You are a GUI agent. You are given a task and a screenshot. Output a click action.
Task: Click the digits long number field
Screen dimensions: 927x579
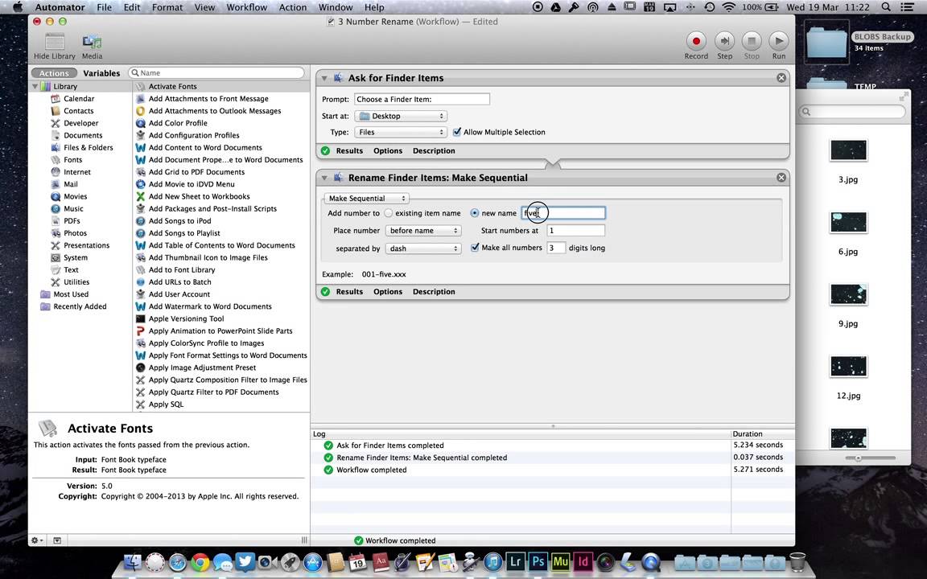[x=556, y=248]
